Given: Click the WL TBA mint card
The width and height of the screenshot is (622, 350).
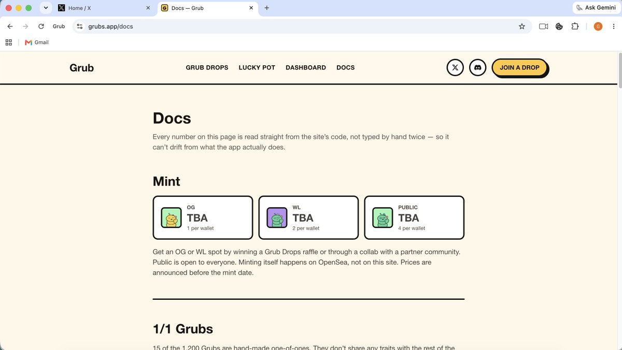Looking at the screenshot, I should pos(308,217).
